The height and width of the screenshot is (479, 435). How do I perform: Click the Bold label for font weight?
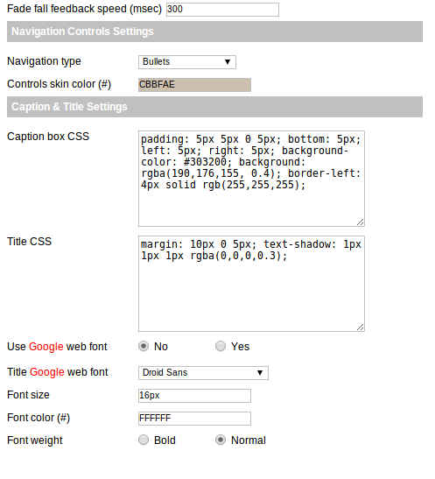pos(165,440)
